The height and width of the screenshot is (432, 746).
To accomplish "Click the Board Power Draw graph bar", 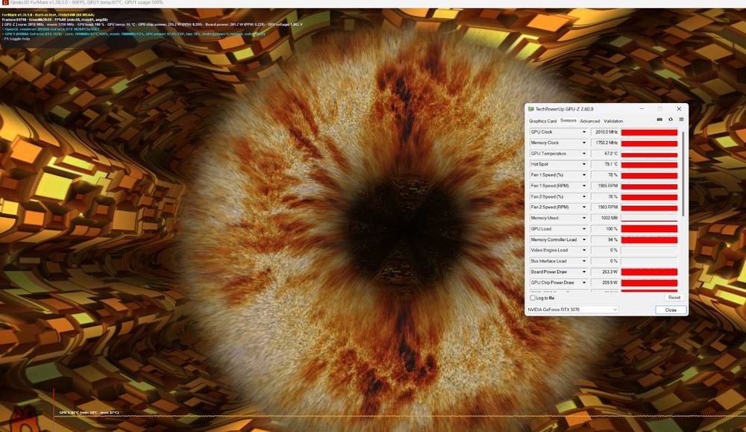I will pos(649,272).
